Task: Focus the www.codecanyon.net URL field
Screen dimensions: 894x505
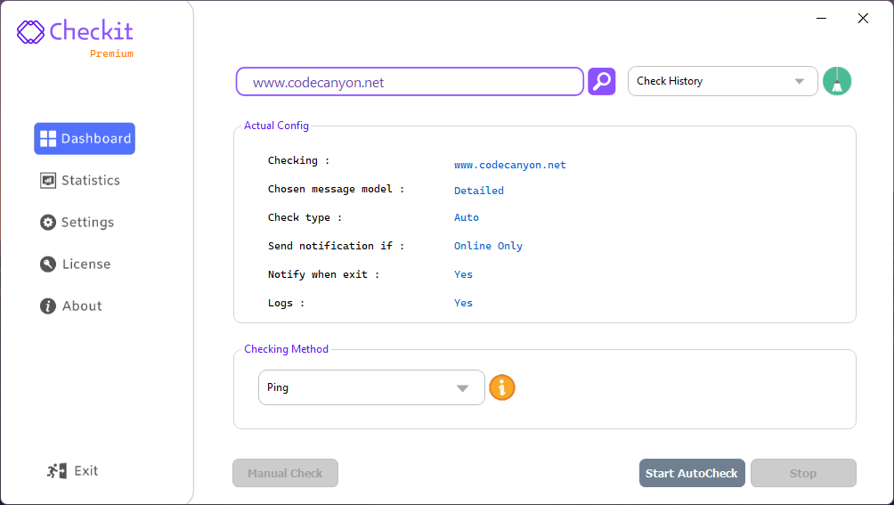Action: [410, 82]
